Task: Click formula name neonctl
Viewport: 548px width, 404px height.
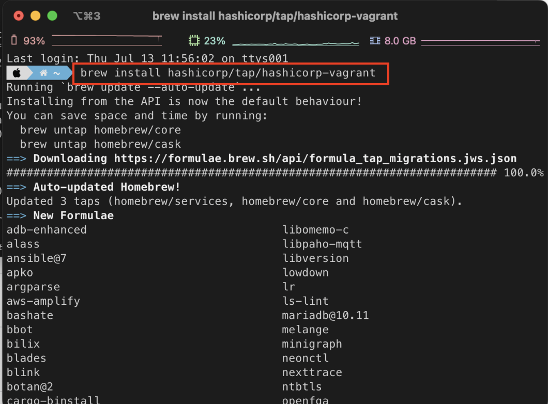Action: pyautogui.click(x=305, y=358)
